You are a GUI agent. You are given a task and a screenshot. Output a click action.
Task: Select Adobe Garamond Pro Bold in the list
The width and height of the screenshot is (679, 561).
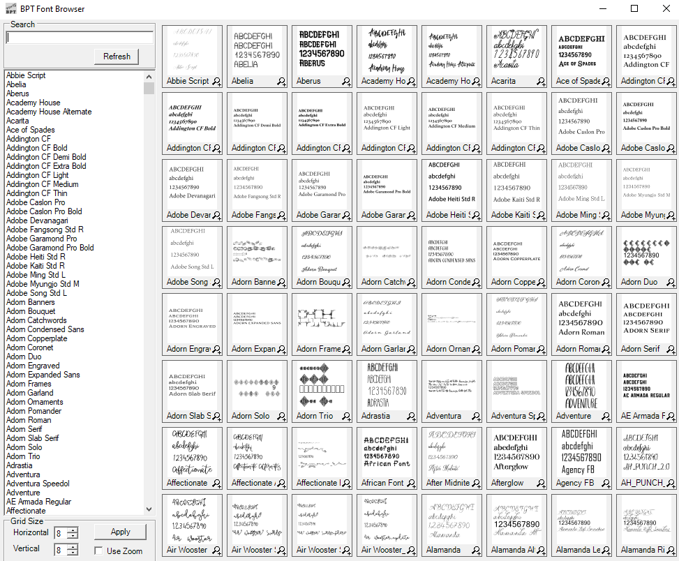pos(50,248)
